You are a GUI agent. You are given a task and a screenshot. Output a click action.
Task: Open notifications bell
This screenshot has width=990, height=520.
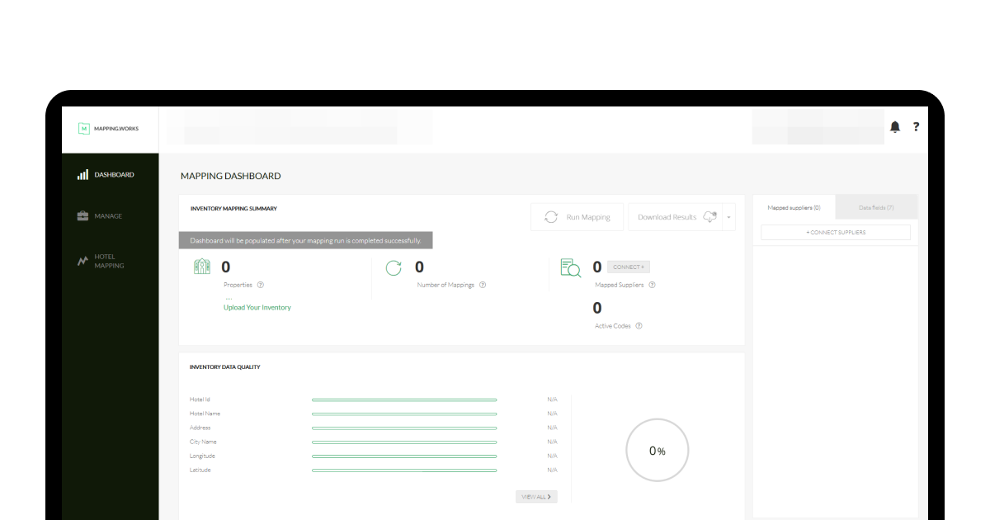[x=895, y=127]
